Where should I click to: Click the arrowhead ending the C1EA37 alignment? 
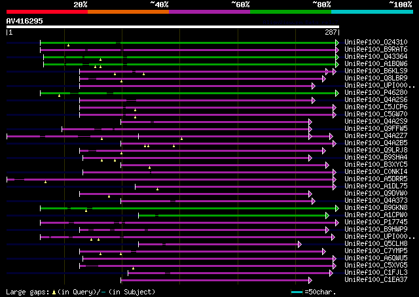[310, 281]
